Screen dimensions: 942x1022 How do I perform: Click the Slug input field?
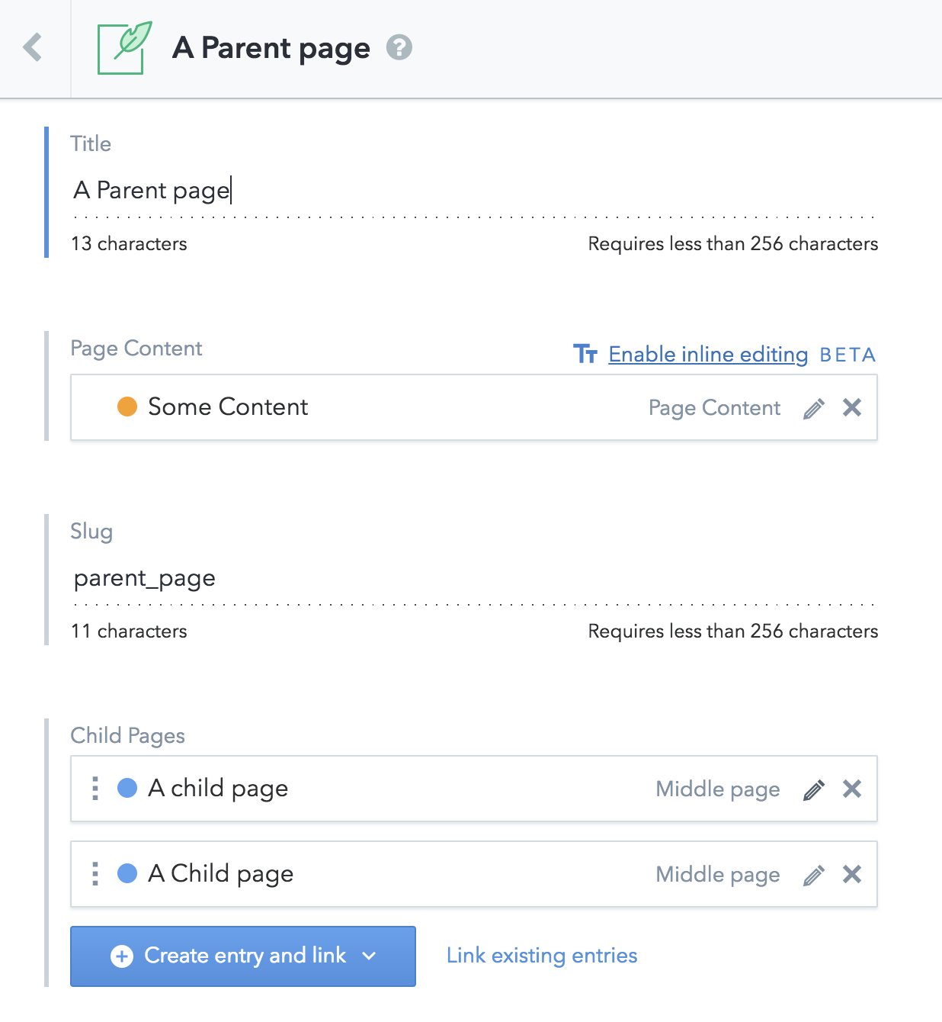click(473, 578)
